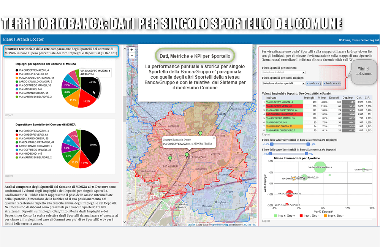Click VIA GOFFREDO MAMELI, 35 in Depositi legend
The height and width of the screenshot is (247, 380).
tap(33, 150)
